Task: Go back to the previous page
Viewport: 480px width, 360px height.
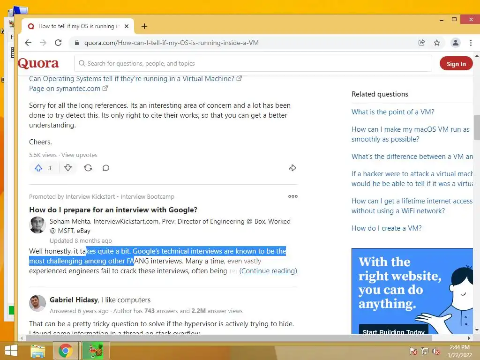Action: point(28,43)
